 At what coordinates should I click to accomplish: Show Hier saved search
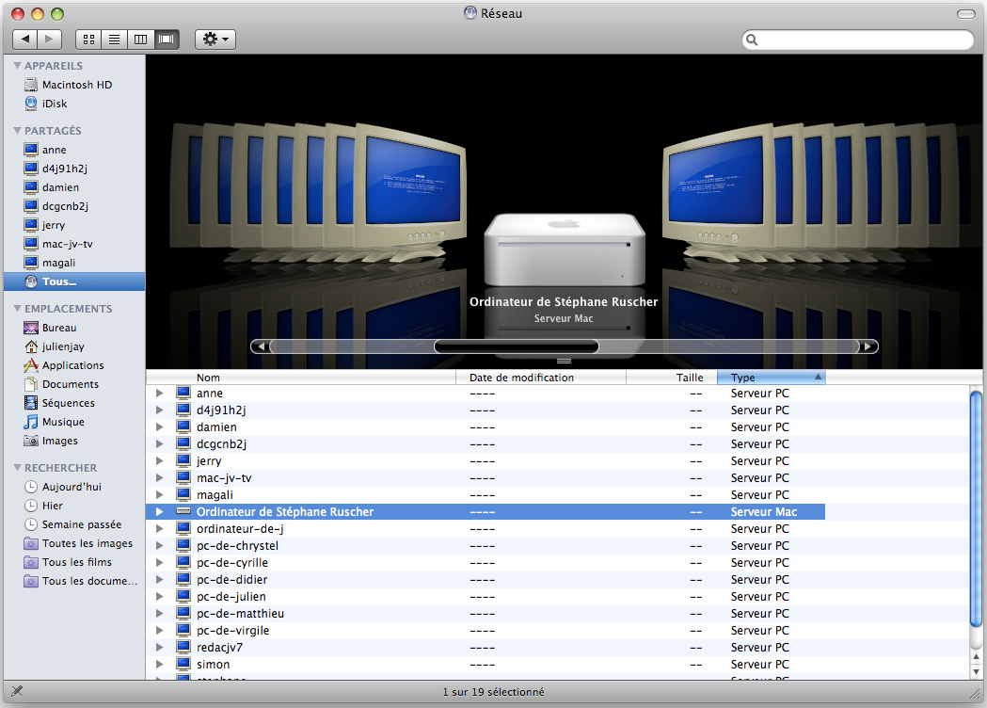click(x=74, y=506)
